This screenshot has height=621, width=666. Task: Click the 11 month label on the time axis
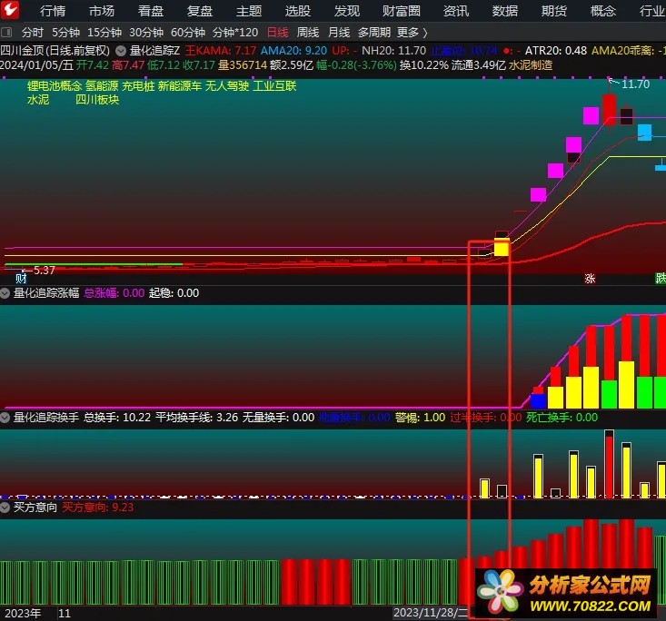[65, 614]
